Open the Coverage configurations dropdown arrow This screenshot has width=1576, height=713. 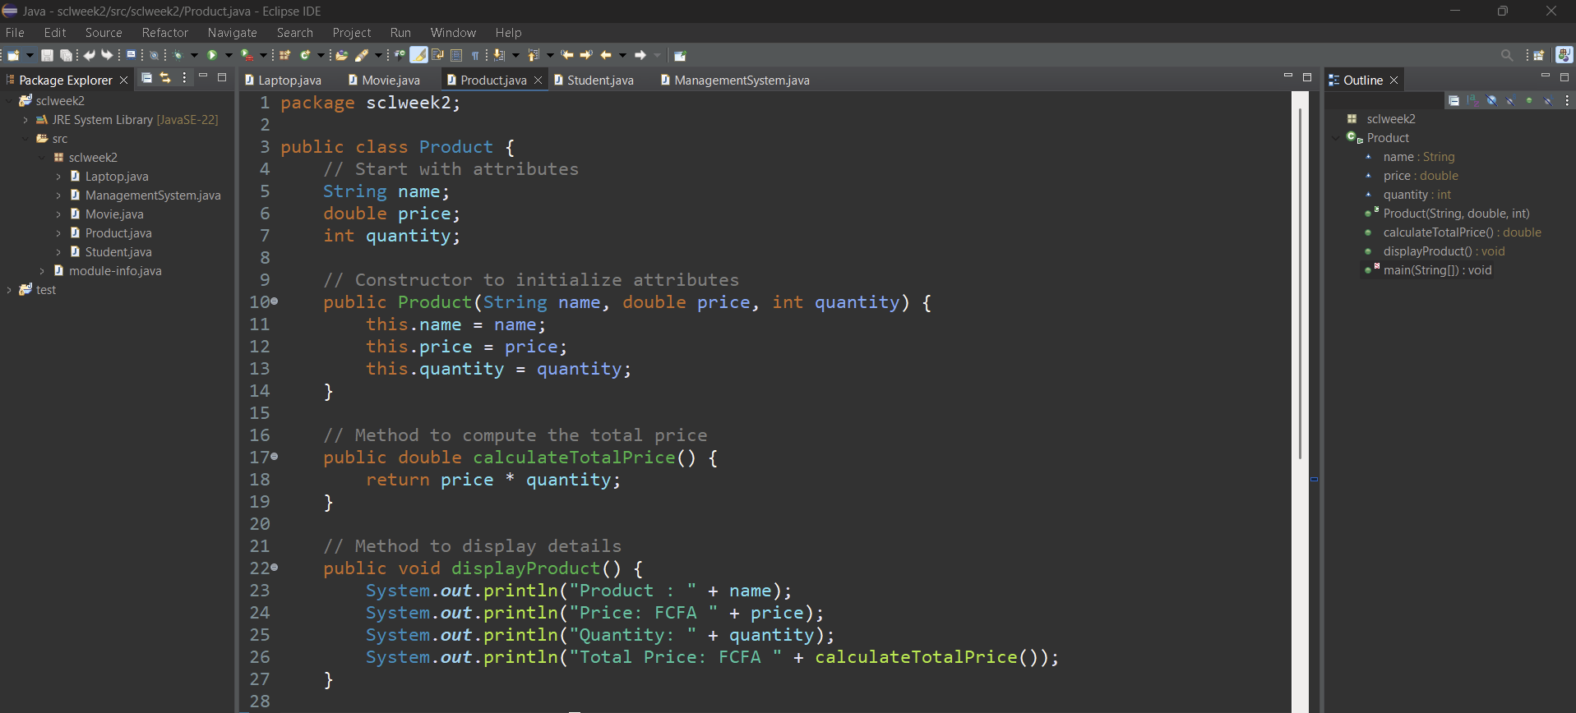click(x=263, y=55)
